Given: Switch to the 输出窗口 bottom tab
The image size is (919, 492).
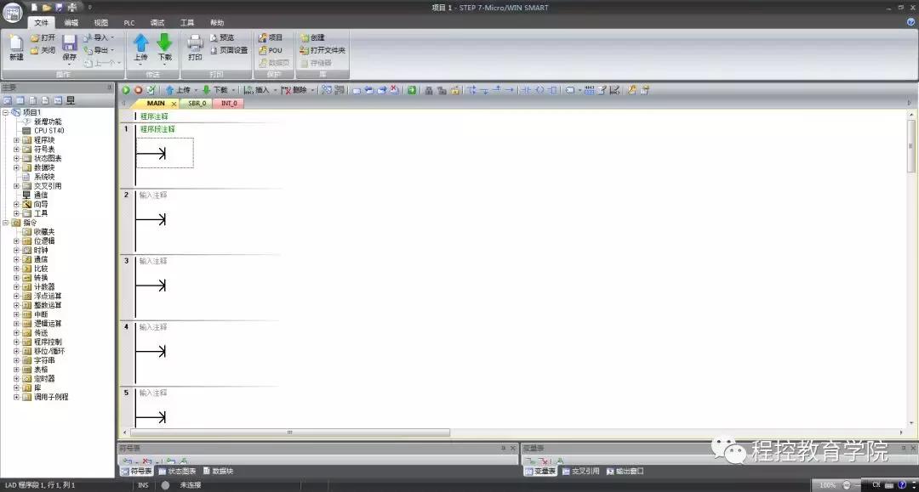Looking at the screenshot, I should click(x=625, y=471).
